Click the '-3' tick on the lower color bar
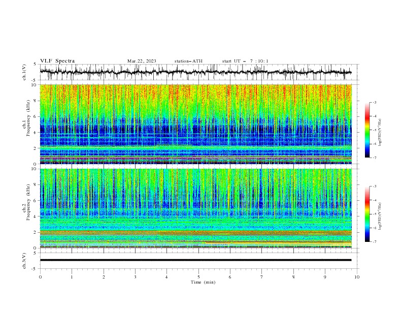 [375, 186]
